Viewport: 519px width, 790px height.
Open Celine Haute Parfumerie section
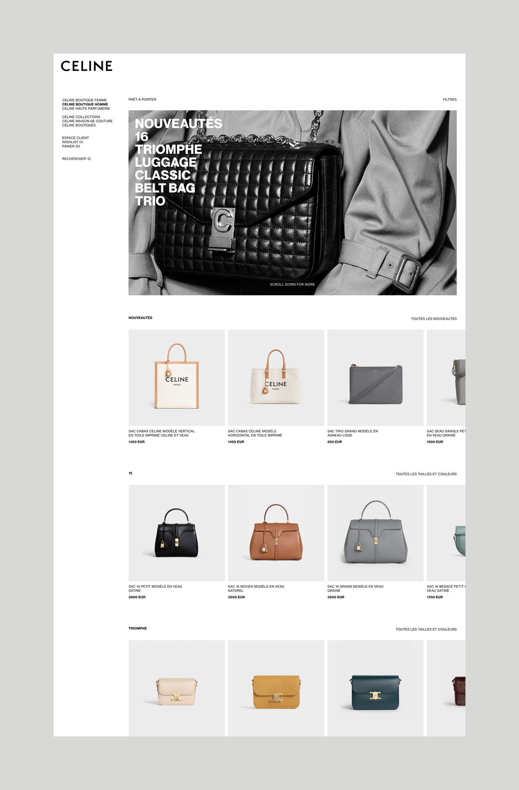tap(86, 109)
